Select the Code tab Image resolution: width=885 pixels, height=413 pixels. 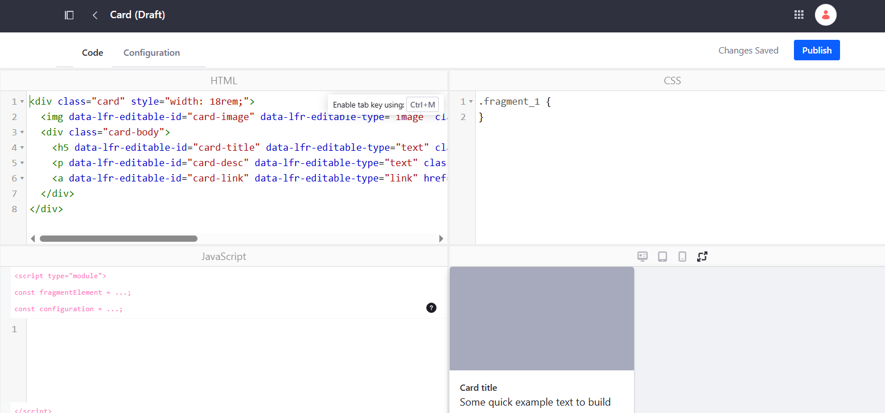coord(92,52)
